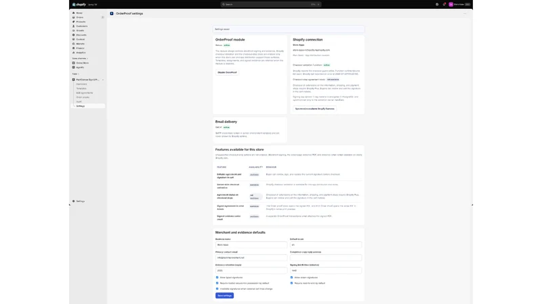Open Markets via its globe icon
Screen dimensions: 542x304
coord(74,44)
